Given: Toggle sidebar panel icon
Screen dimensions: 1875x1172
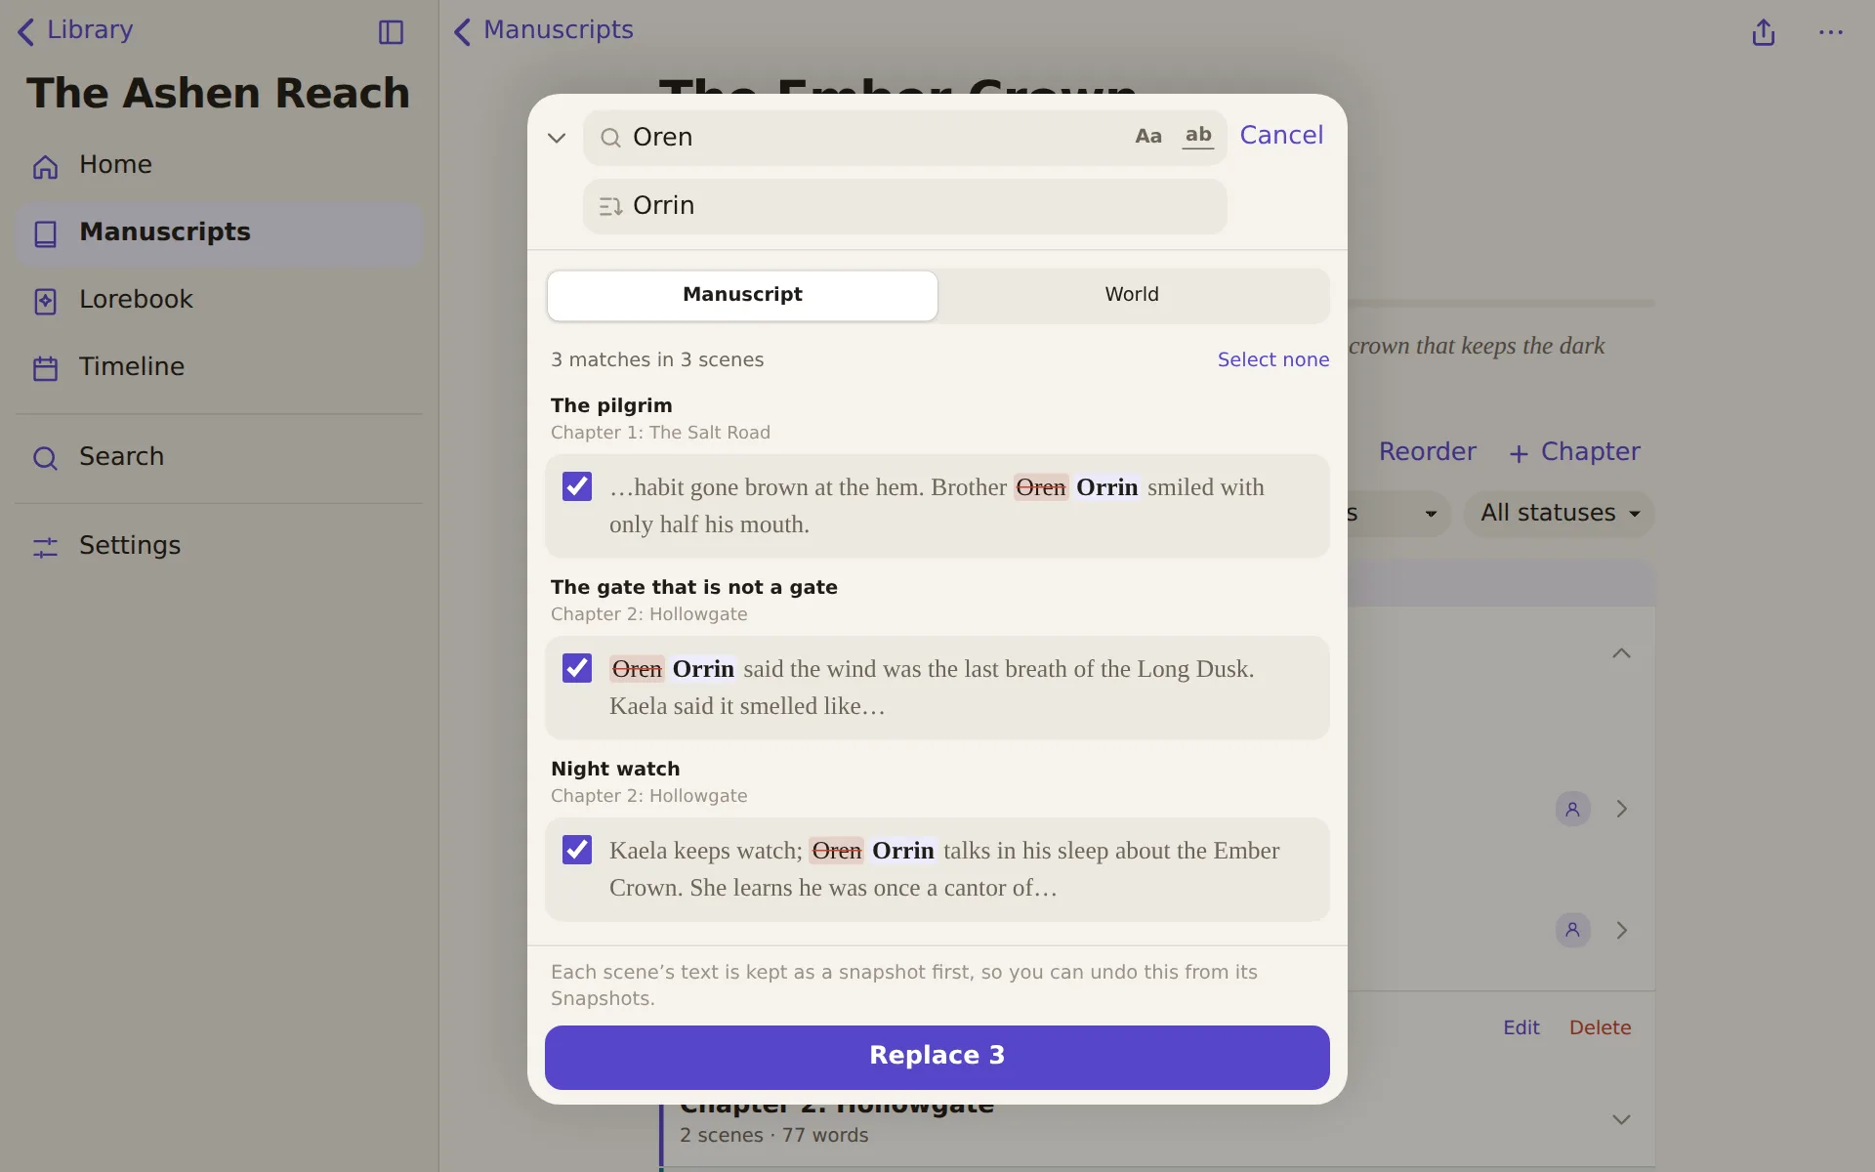Looking at the screenshot, I should 391,32.
